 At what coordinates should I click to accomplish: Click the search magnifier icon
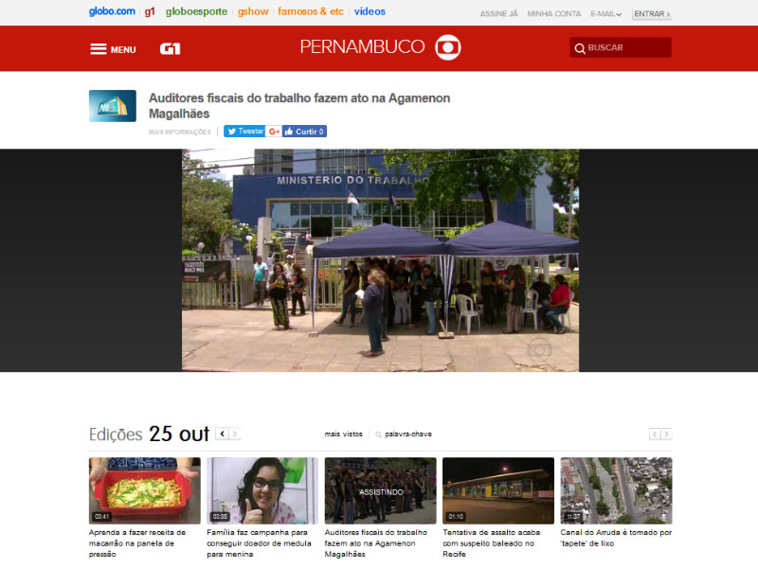(x=580, y=48)
